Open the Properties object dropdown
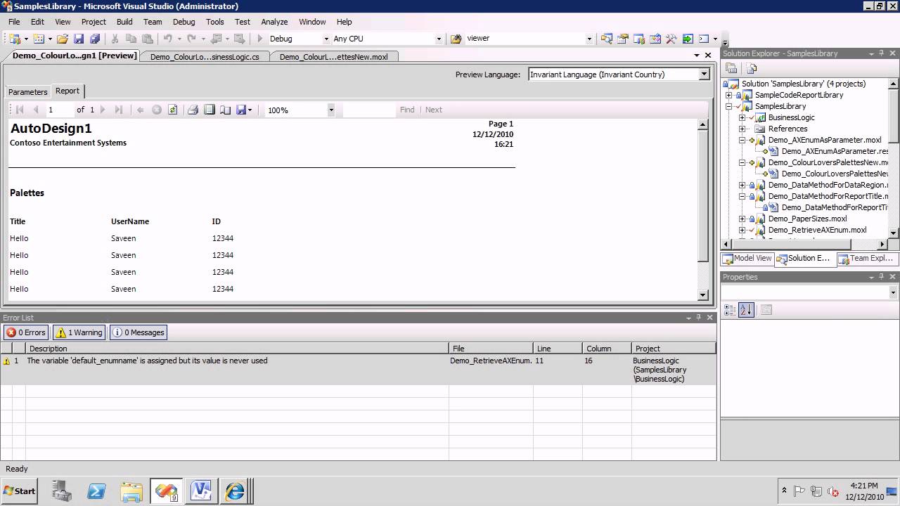 point(893,292)
